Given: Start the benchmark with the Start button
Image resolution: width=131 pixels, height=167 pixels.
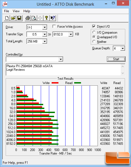Looking at the screenshot, I should tap(116, 59).
